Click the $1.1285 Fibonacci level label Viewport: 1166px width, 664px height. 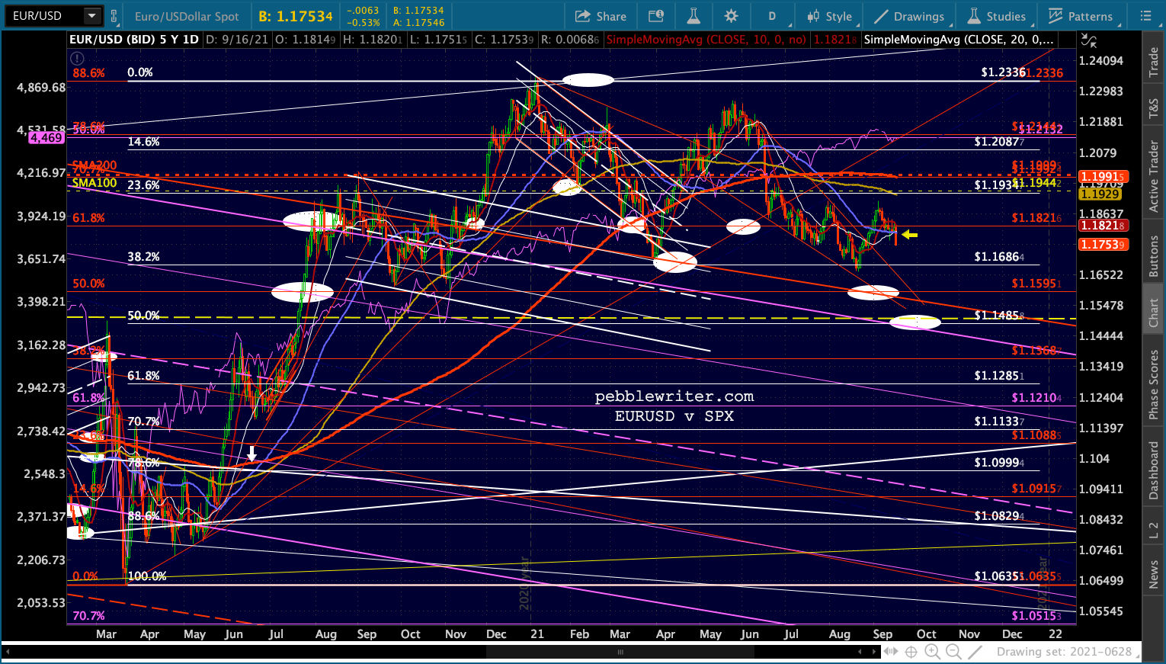(999, 376)
